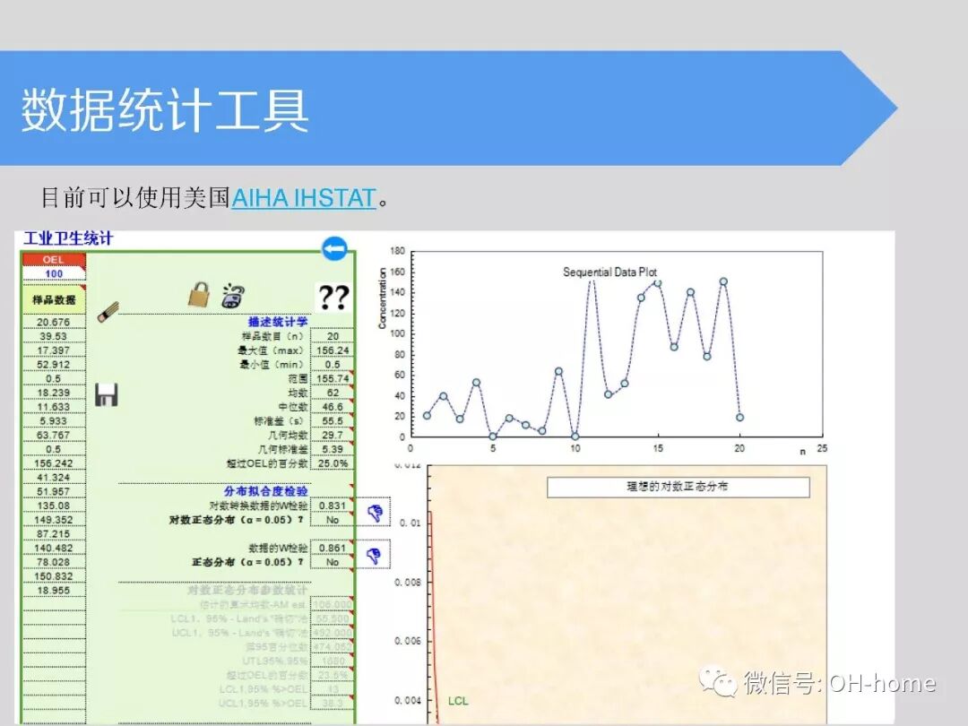Click the range value cell 155.74
The image size is (968, 726).
click(333, 378)
